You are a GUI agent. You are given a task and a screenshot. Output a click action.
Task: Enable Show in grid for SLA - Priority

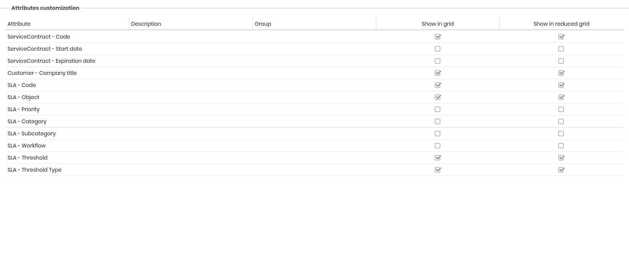point(438,109)
